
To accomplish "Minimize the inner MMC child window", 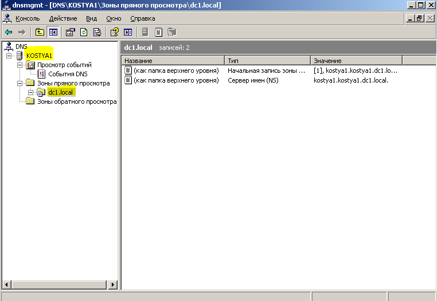I will pos(410,18).
